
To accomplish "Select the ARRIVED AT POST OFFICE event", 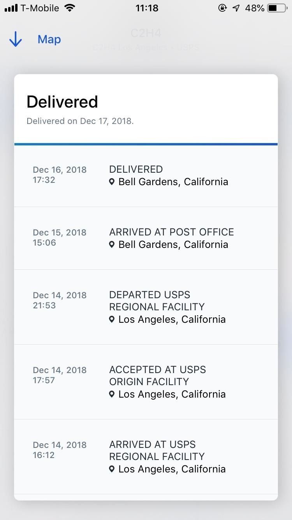I will click(x=146, y=238).
